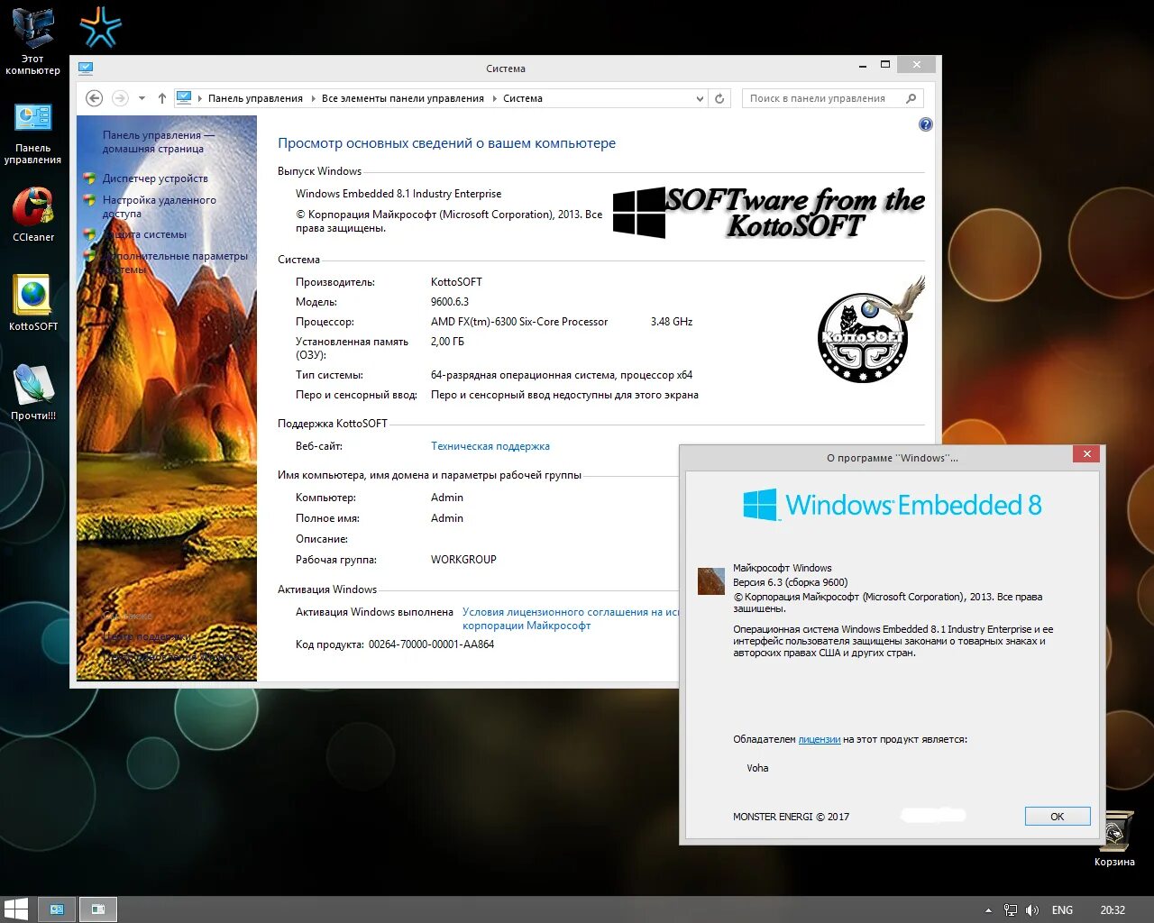Close the О программе Windows dialog
Screen dimensions: 1154x923
[x=1086, y=454]
